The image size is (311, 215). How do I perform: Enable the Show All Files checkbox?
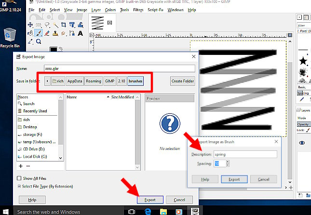click(19, 178)
